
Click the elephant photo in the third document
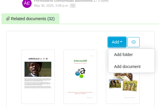[x=115, y=83]
